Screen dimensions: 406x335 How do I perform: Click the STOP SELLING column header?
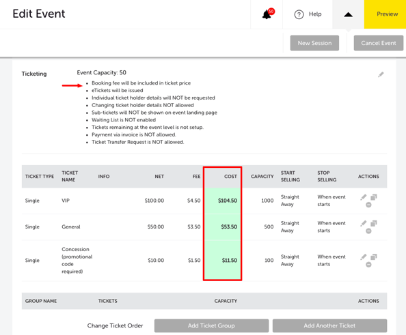point(327,176)
